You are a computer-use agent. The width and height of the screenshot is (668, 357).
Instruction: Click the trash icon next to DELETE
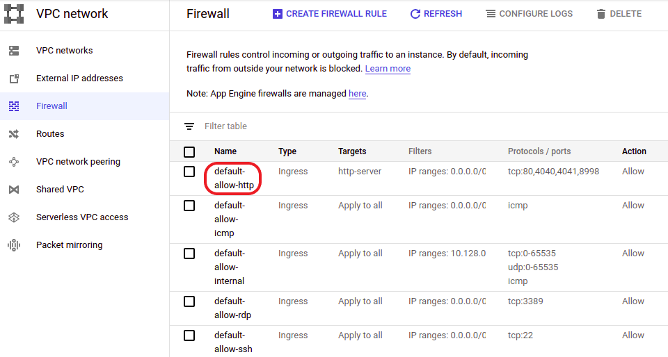click(x=601, y=14)
